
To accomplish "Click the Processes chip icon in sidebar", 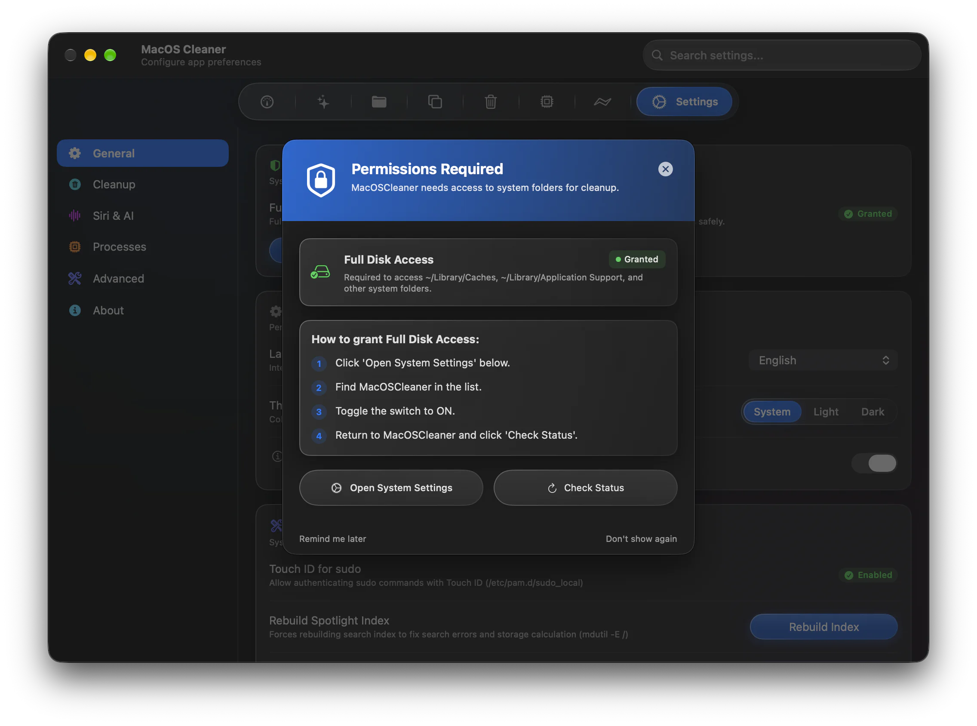I will tap(75, 247).
